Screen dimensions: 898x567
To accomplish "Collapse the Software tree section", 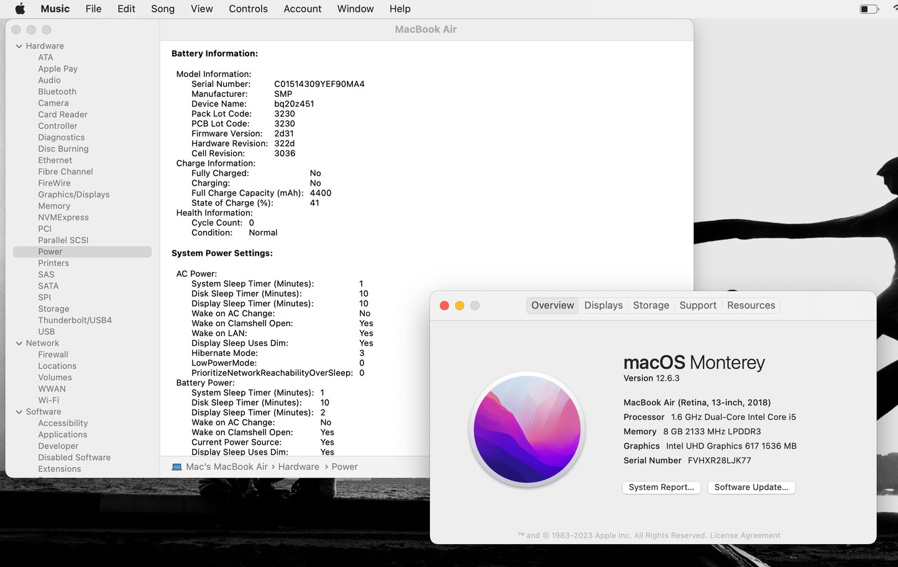I will (x=19, y=412).
